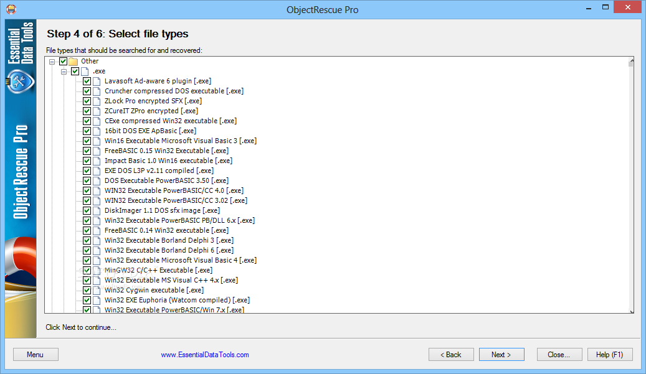This screenshot has width=646, height=374.
Task: Click file icon of 16bit DOS EXE ApBasic
Action: point(97,131)
